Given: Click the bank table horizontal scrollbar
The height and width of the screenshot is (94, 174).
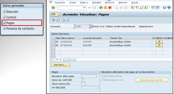Looking at the screenshot, I should tap(69, 59).
